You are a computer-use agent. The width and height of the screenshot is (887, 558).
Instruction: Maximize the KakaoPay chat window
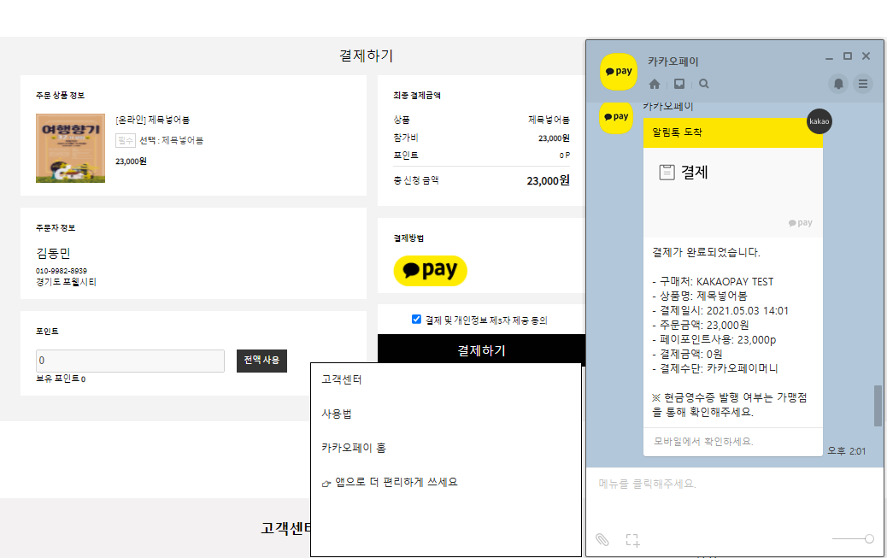848,56
